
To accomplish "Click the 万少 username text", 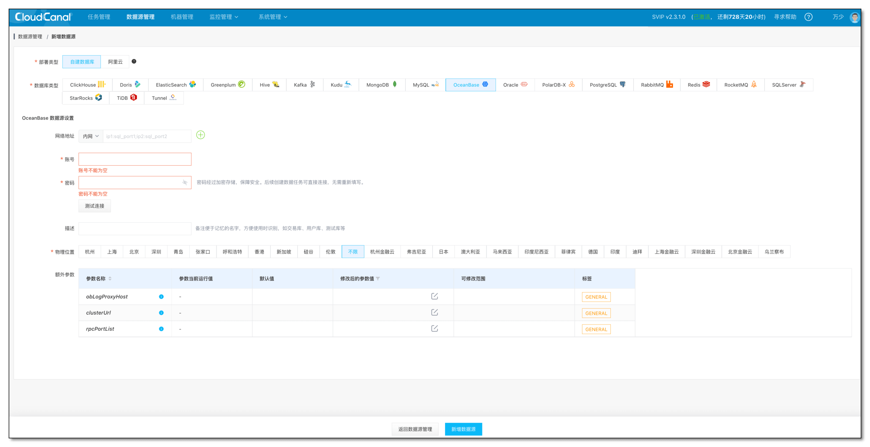I will tap(838, 17).
